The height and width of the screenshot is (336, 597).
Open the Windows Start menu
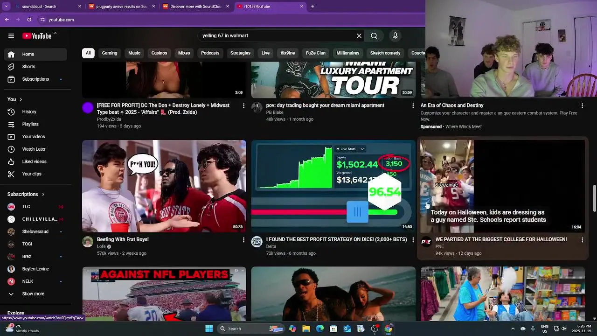point(209,329)
